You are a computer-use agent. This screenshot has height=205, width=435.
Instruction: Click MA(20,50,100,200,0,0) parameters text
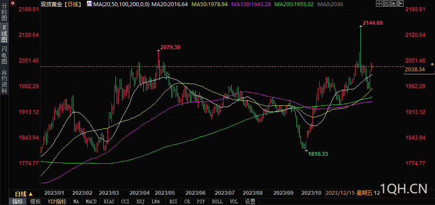pos(122,4)
